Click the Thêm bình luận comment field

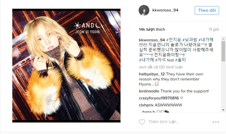click(179, 122)
